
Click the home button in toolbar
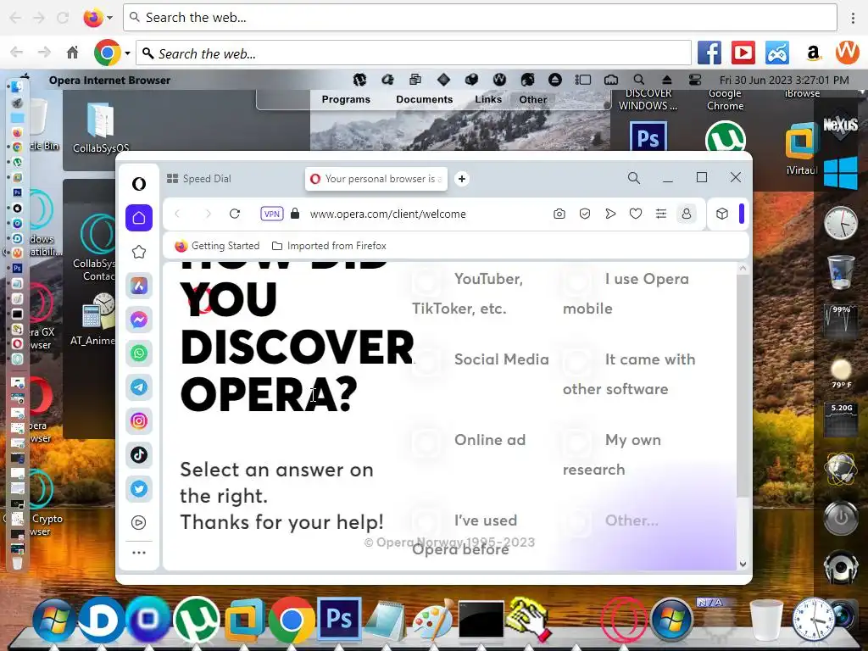(73, 53)
